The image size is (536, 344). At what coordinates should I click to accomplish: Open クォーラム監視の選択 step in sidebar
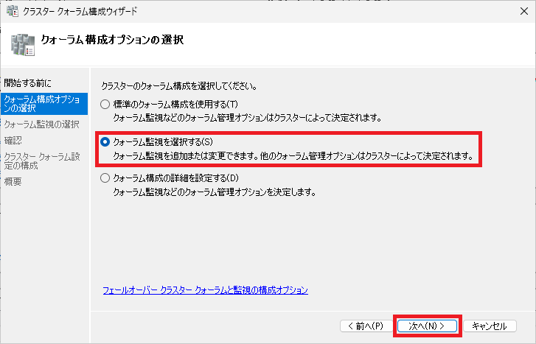[42, 124]
